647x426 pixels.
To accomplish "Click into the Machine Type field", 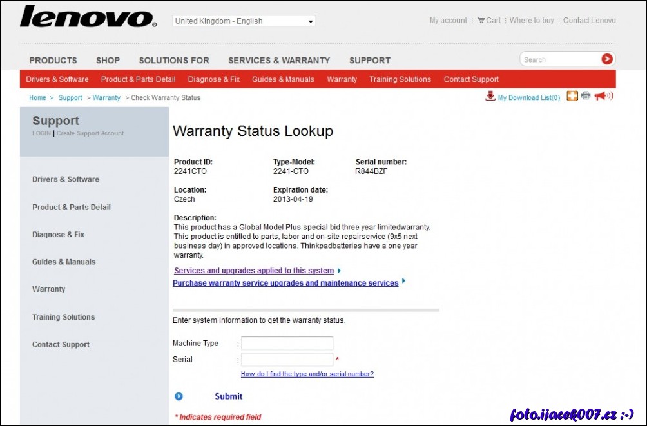I will [x=287, y=344].
